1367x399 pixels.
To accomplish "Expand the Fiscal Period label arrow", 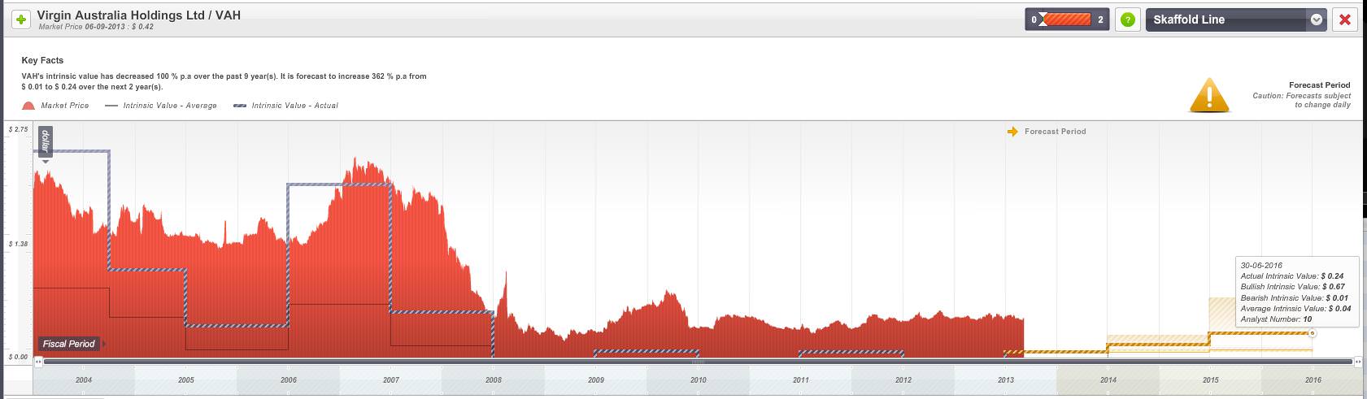I will [x=104, y=344].
